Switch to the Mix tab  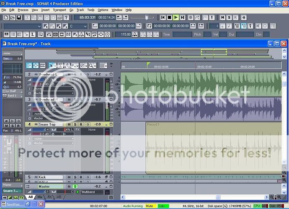[40, 197]
